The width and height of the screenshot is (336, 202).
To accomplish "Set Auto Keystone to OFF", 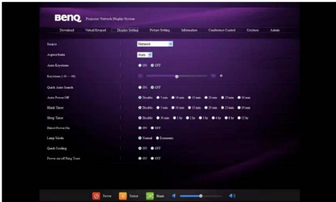I will [x=152, y=65].
